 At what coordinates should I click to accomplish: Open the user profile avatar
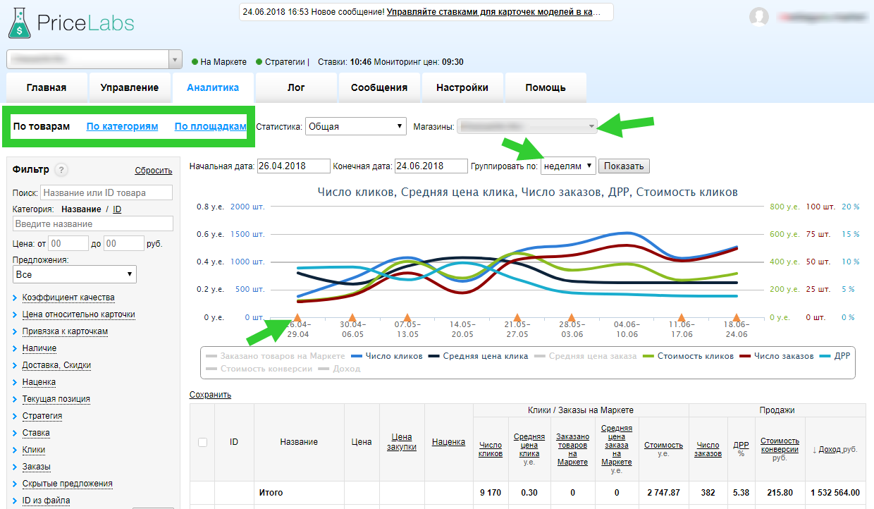coord(759,18)
